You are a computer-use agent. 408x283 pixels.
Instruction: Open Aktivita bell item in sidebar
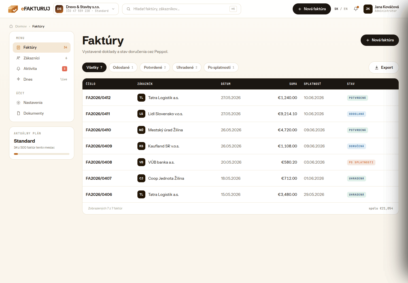(x=42, y=68)
